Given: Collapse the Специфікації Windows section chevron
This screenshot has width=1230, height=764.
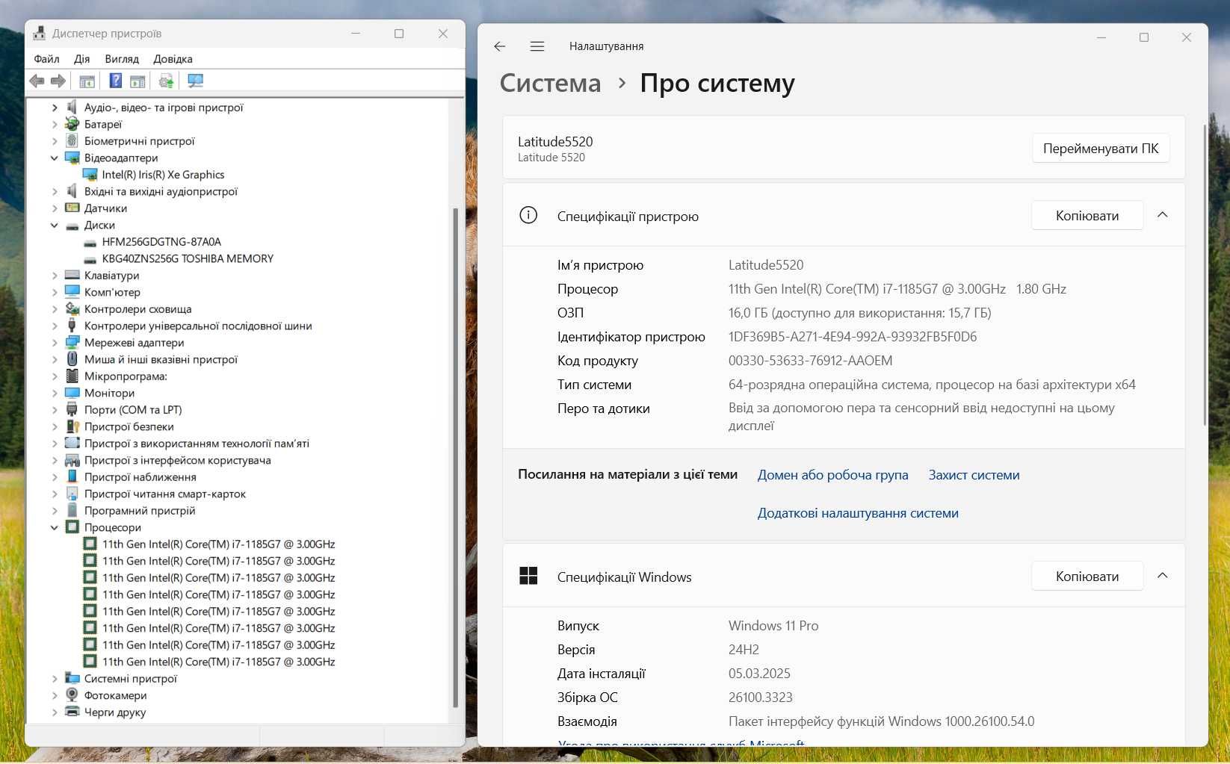Looking at the screenshot, I should (1162, 576).
